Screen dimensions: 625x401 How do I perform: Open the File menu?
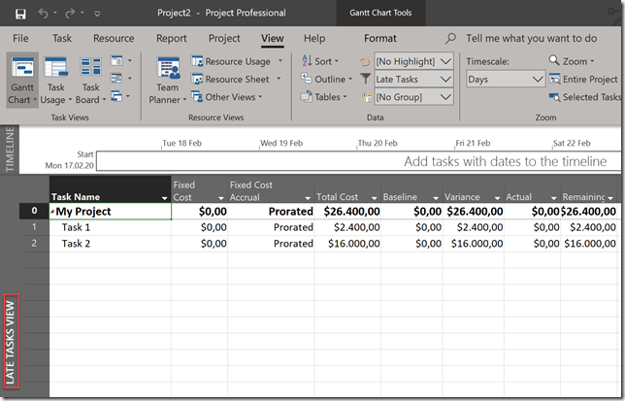pos(20,39)
